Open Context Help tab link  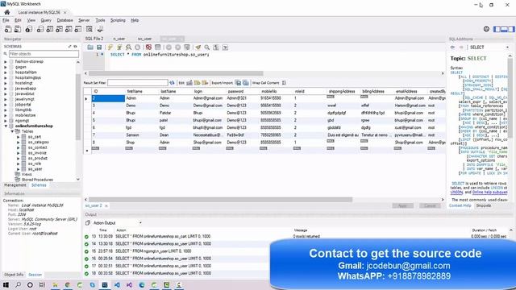pyautogui.click(x=460, y=205)
